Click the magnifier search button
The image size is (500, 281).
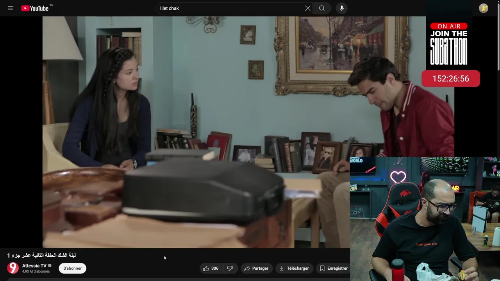click(322, 8)
